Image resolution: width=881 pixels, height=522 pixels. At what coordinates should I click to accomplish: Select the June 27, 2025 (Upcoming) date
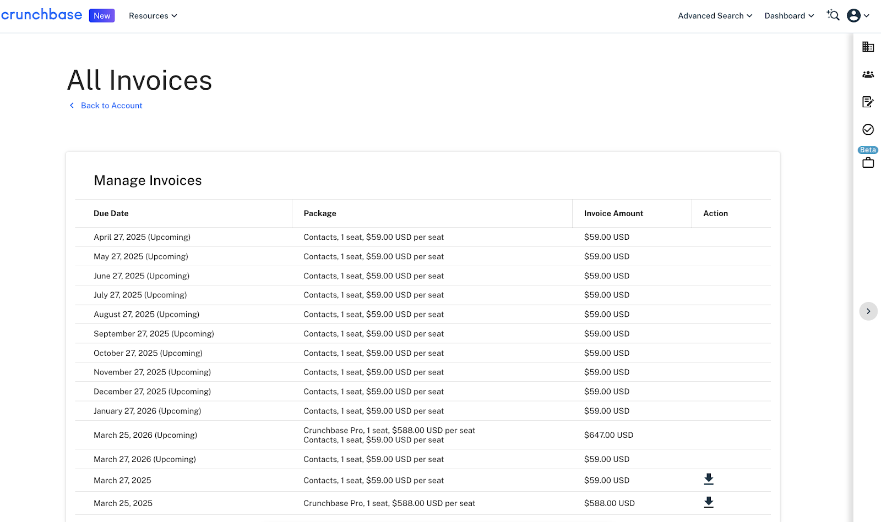(x=142, y=276)
